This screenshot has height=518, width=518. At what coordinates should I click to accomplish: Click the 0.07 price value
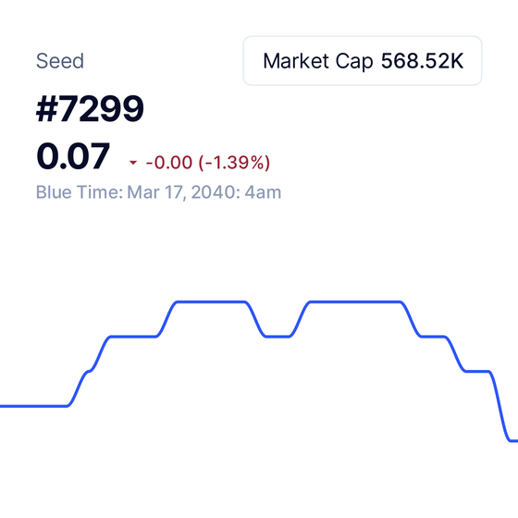[73, 156]
